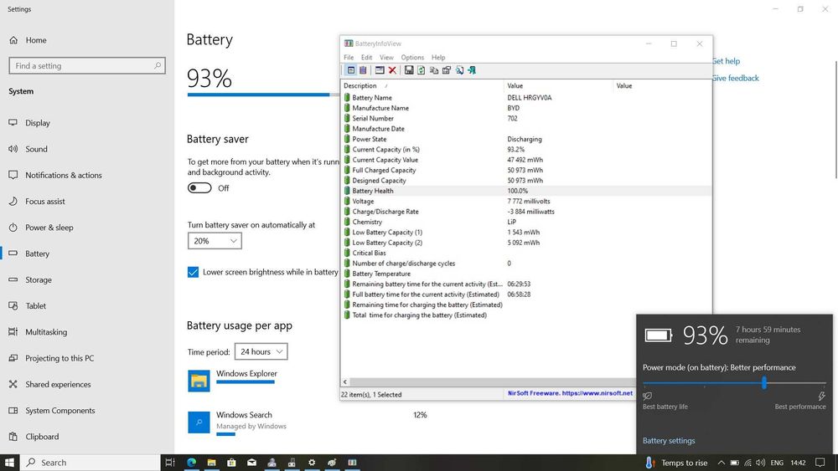Click the Windows Explorer app usage entry
The image size is (838, 471).
233,380
